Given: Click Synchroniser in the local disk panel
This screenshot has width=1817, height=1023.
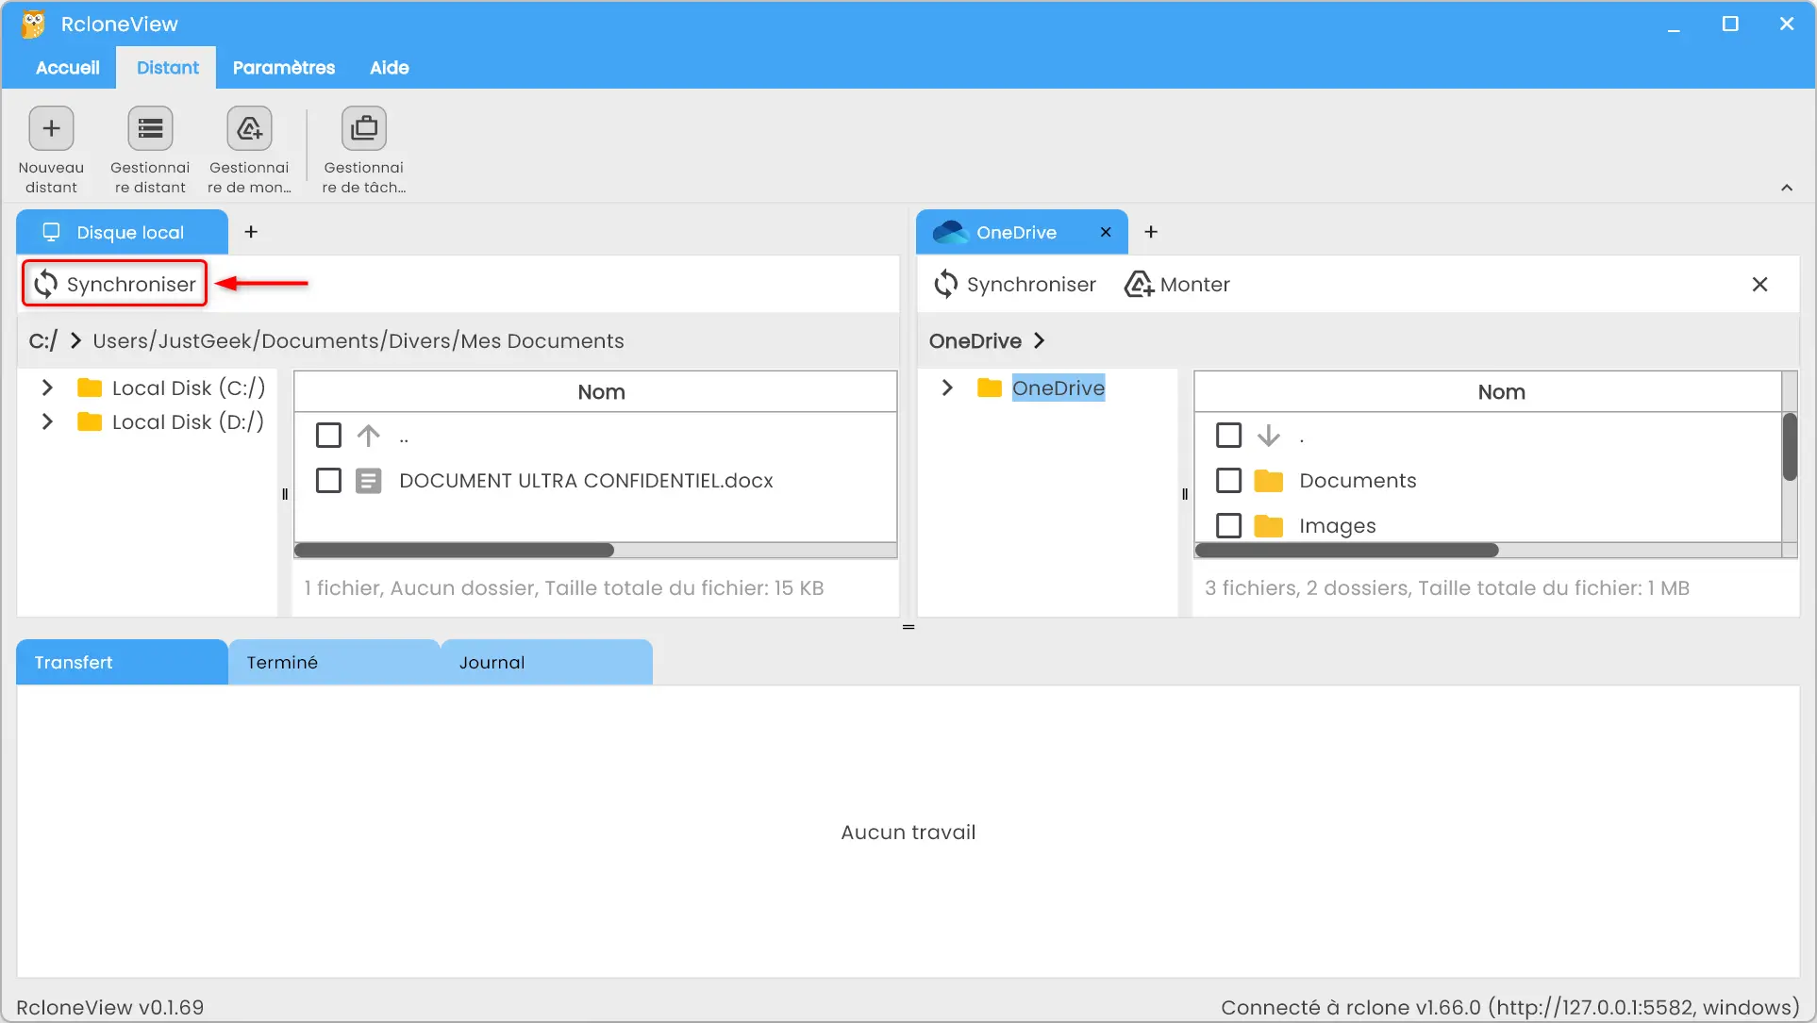Looking at the screenshot, I should coord(115,284).
